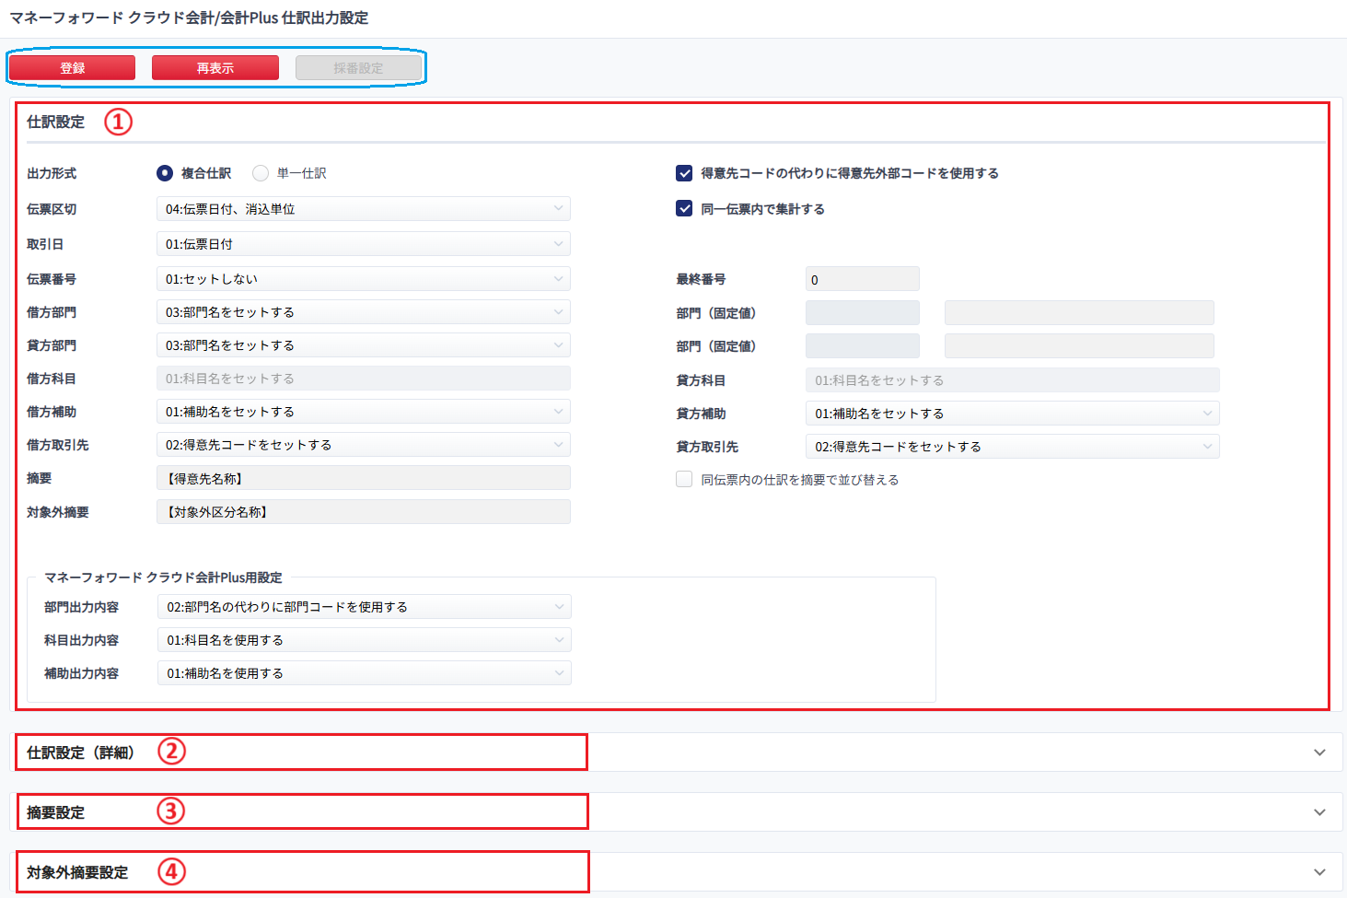Click the 再表示 button
Viewport: 1347px width, 898px height.
pyautogui.click(x=215, y=68)
